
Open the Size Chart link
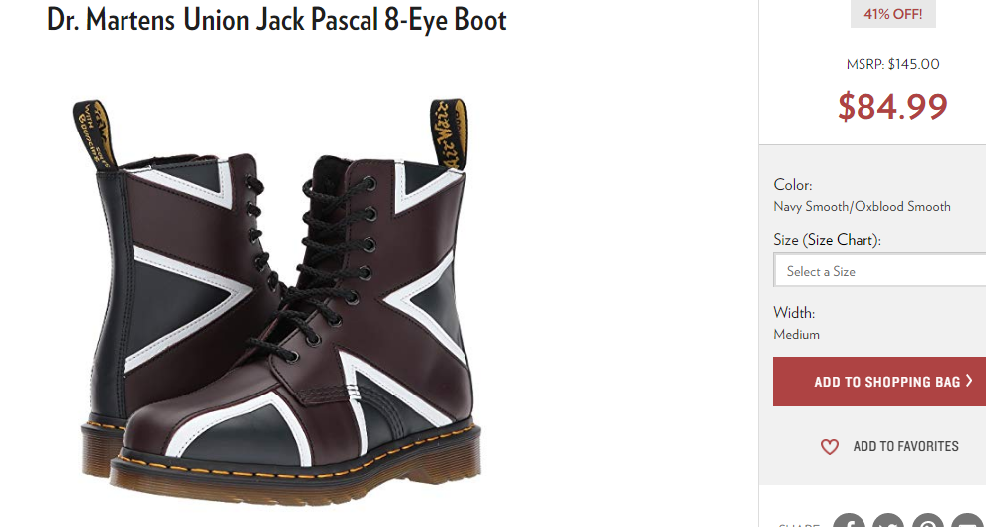(x=840, y=240)
